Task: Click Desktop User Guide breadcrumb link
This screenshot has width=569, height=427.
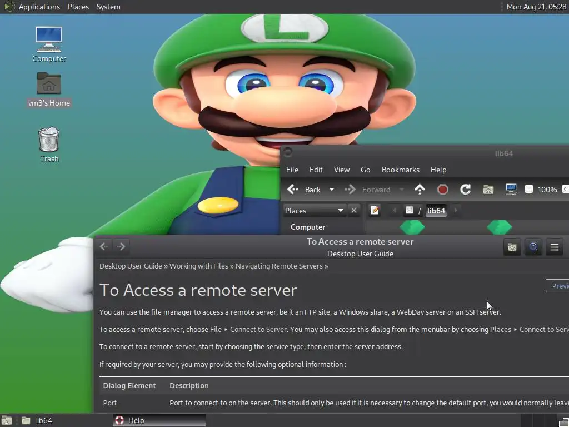Action: pyautogui.click(x=131, y=266)
